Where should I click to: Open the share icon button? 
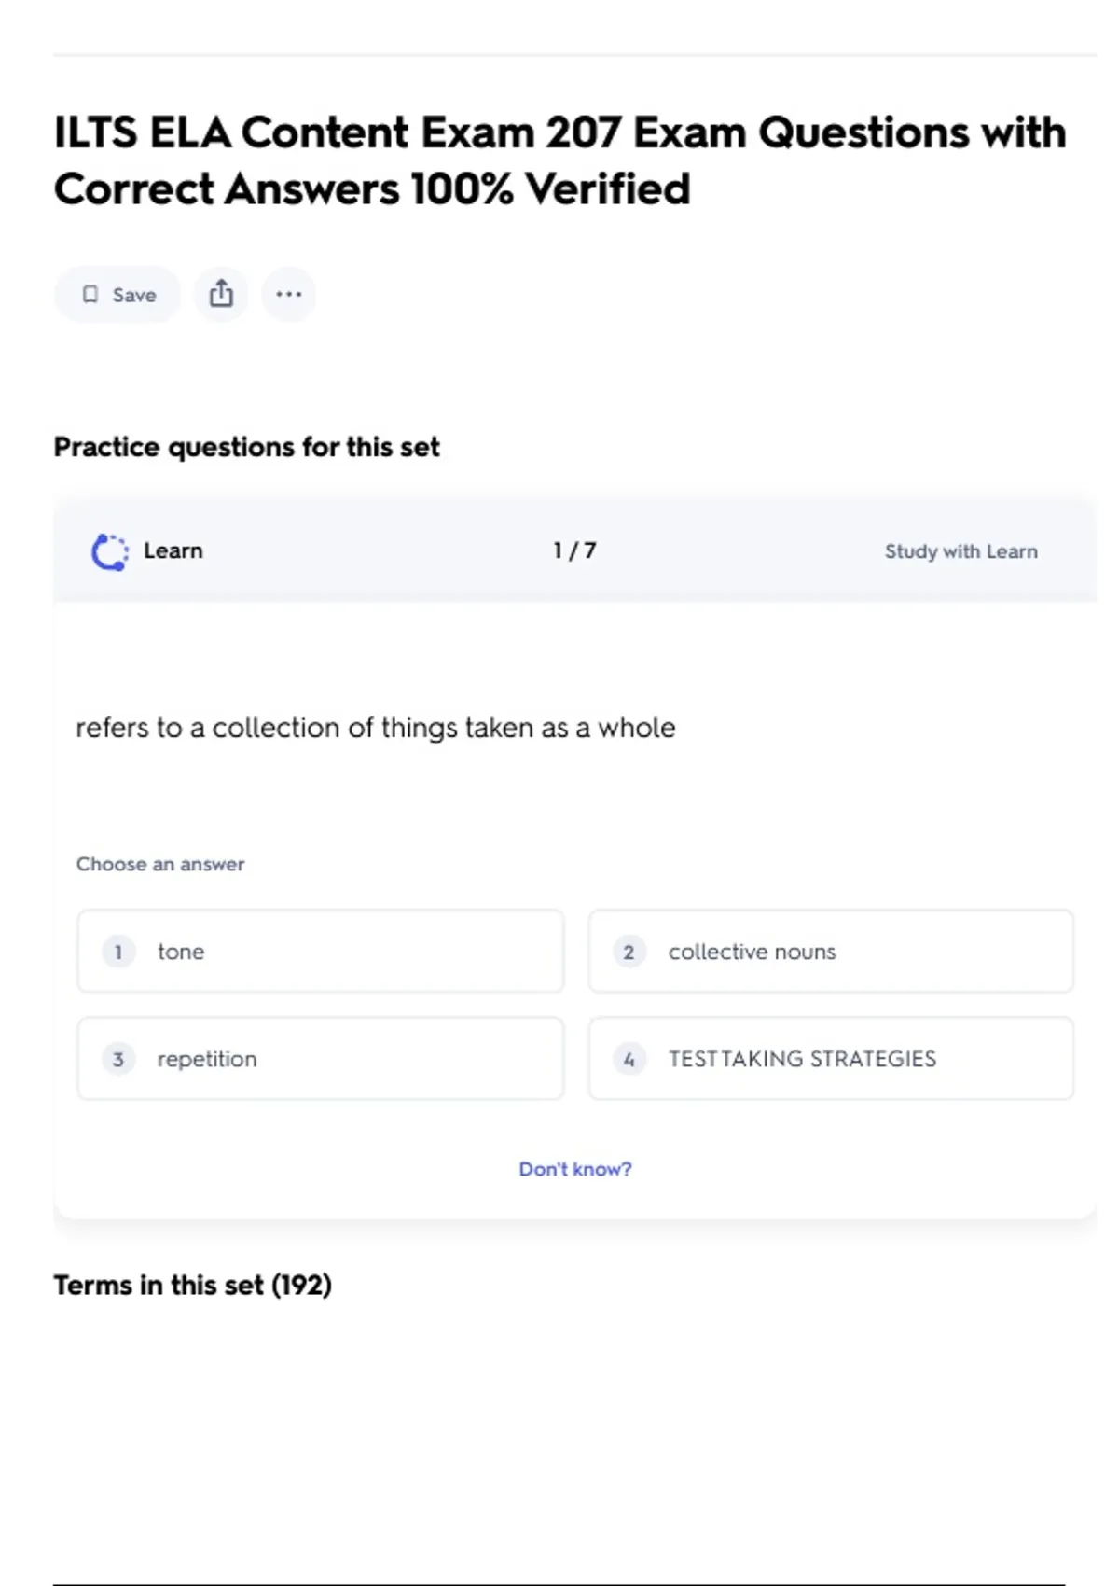(x=221, y=295)
